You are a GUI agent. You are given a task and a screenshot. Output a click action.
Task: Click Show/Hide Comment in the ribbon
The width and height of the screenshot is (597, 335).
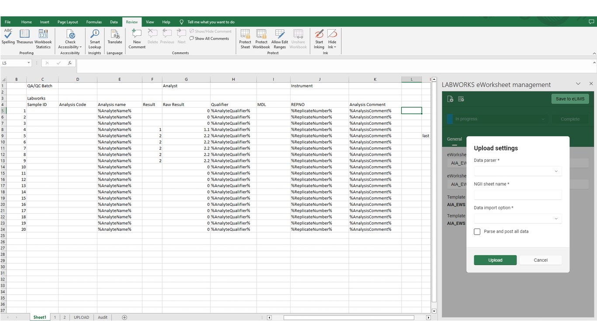click(x=211, y=31)
